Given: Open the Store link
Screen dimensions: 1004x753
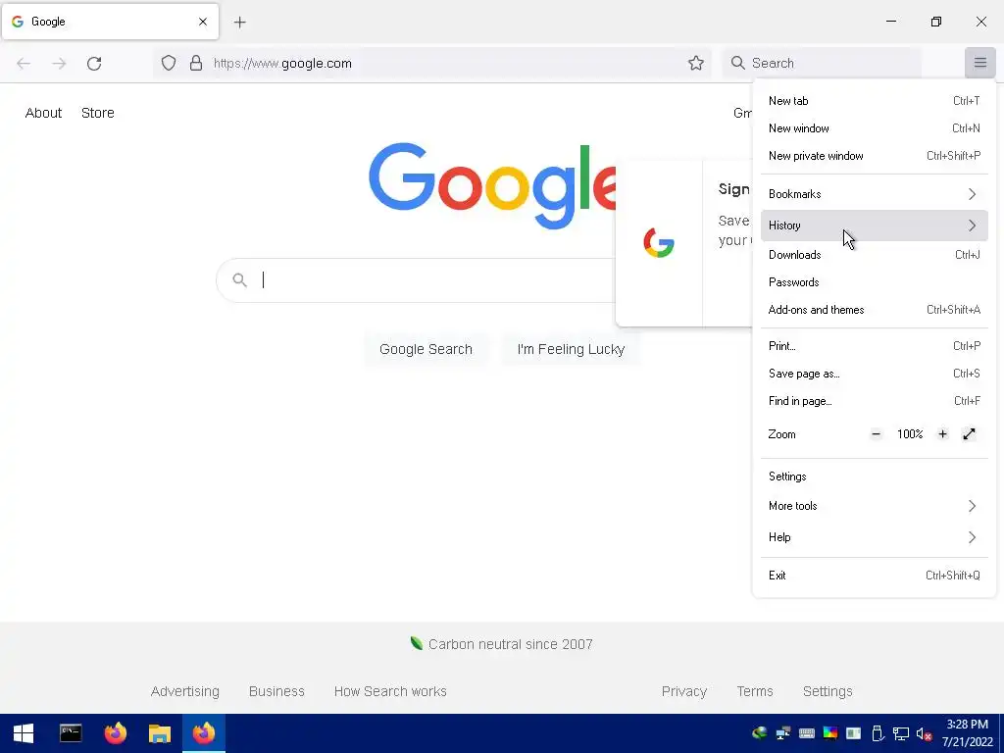Looking at the screenshot, I should tap(98, 113).
